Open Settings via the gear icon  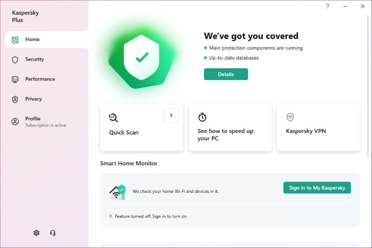click(37, 233)
